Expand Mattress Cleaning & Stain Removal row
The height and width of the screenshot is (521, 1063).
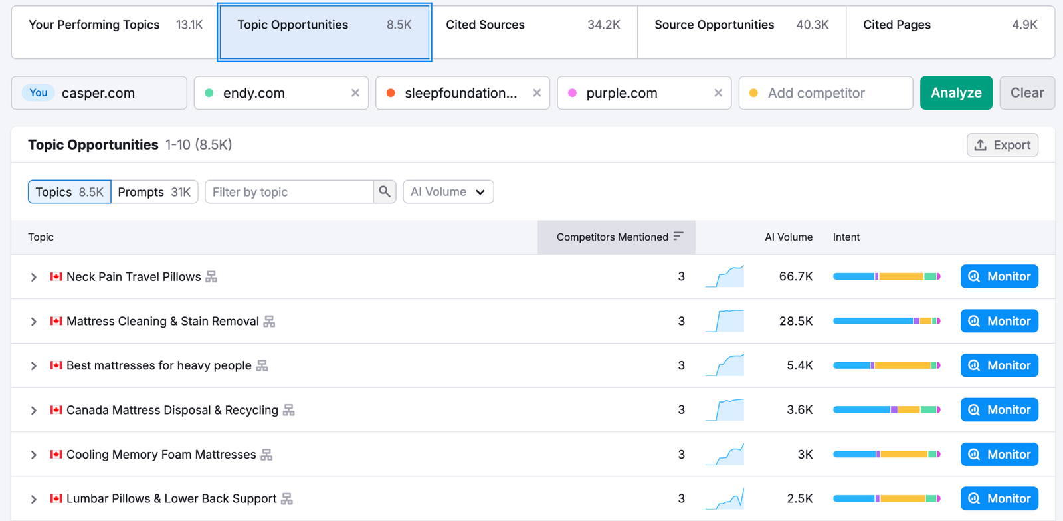pyautogui.click(x=33, y=322)
